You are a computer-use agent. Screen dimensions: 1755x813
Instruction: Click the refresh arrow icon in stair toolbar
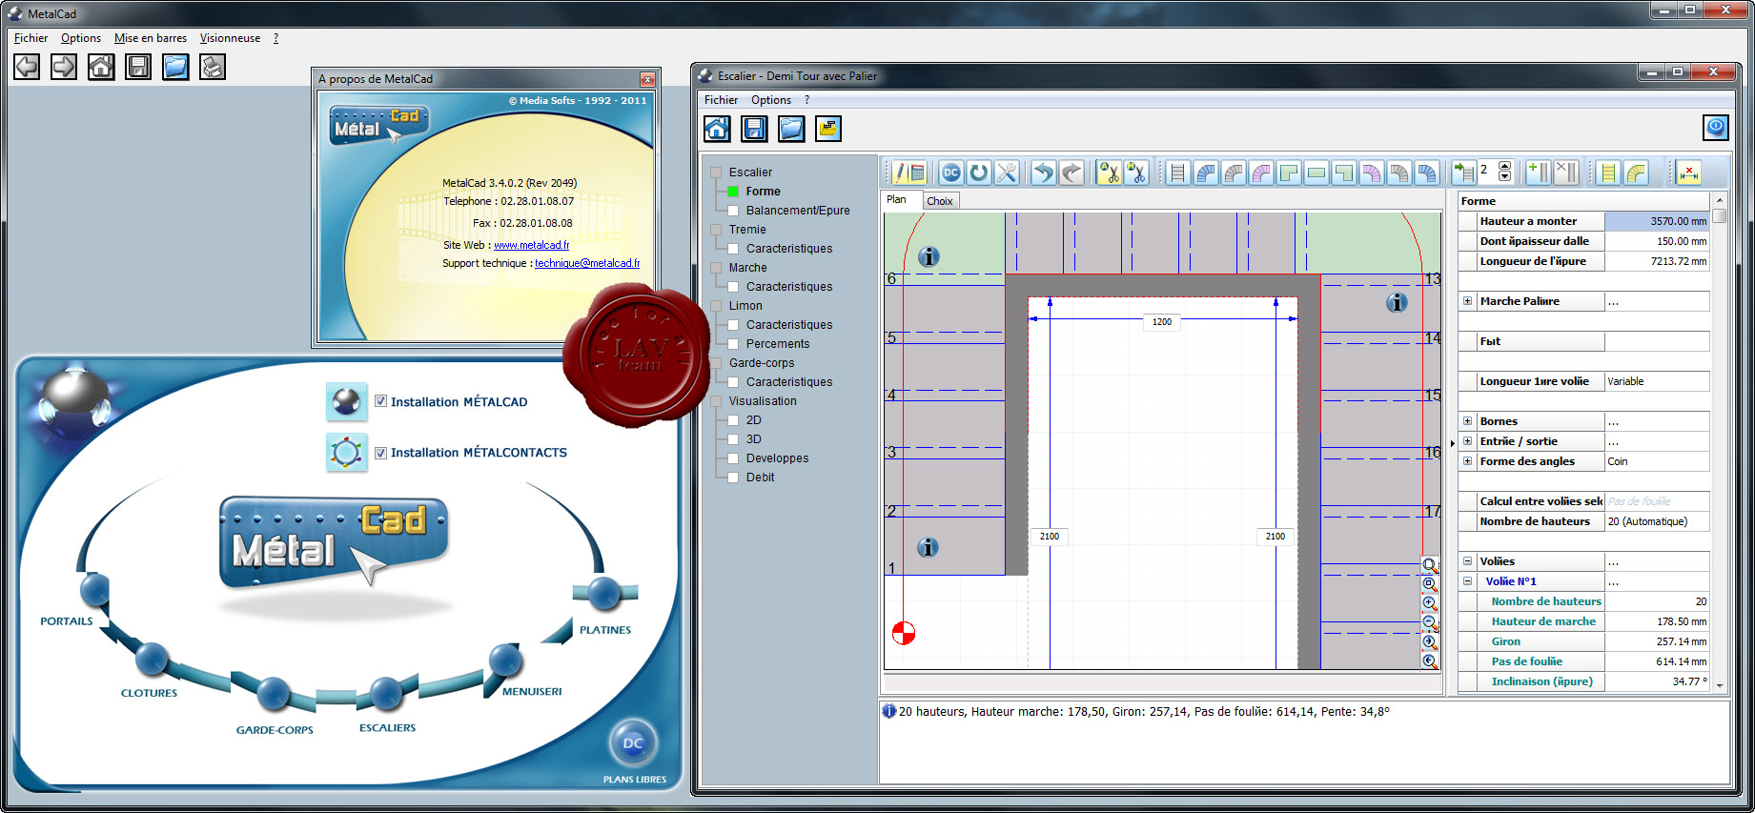[x=978, y=173]
